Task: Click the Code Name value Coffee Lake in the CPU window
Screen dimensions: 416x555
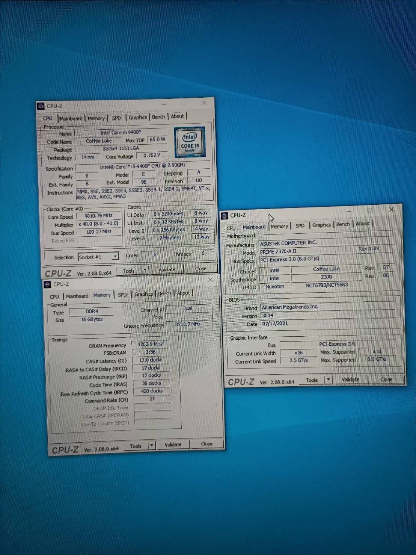Action: coord(98,141)
